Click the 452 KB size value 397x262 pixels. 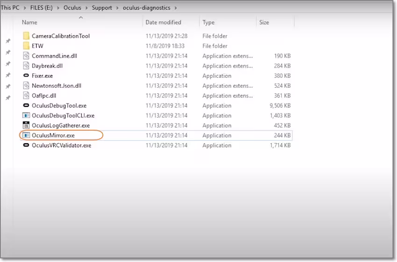click(282, 125)
